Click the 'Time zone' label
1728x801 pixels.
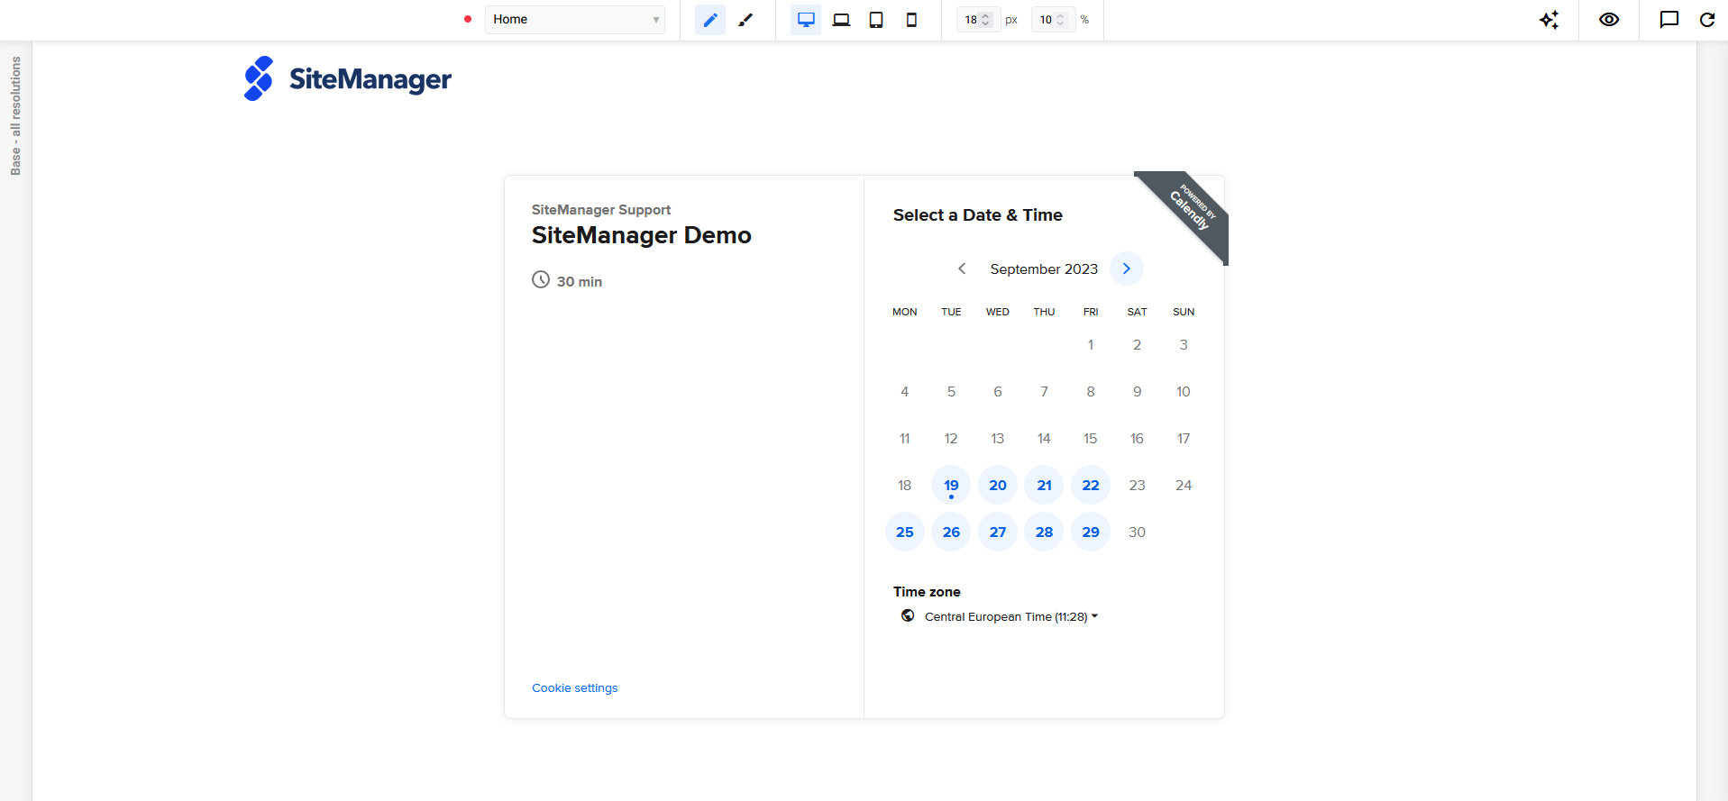(x=927, y=592)
